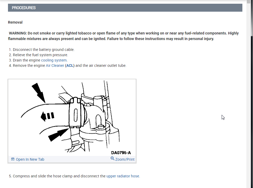Click the WARNING paragraph text

[123, 36]
